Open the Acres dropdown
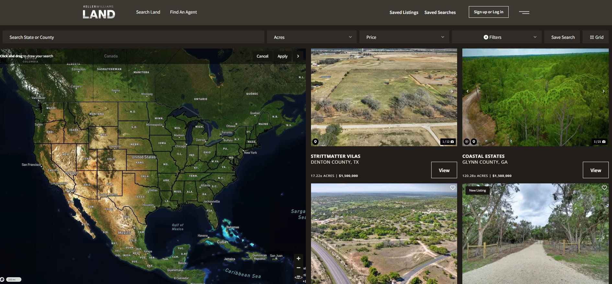Image resolution: width=612 pixels, height=284 pixels. [312, 37]
